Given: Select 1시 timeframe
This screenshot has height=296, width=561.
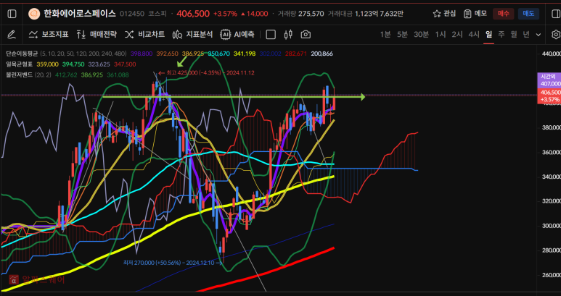Looking at the screenshot, I should click(441, 35).
